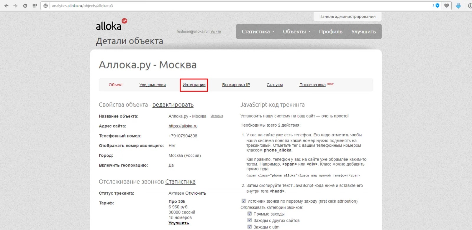Go back with the browser back arrow
Screen dimensions: 472x230
pos(6,6)
